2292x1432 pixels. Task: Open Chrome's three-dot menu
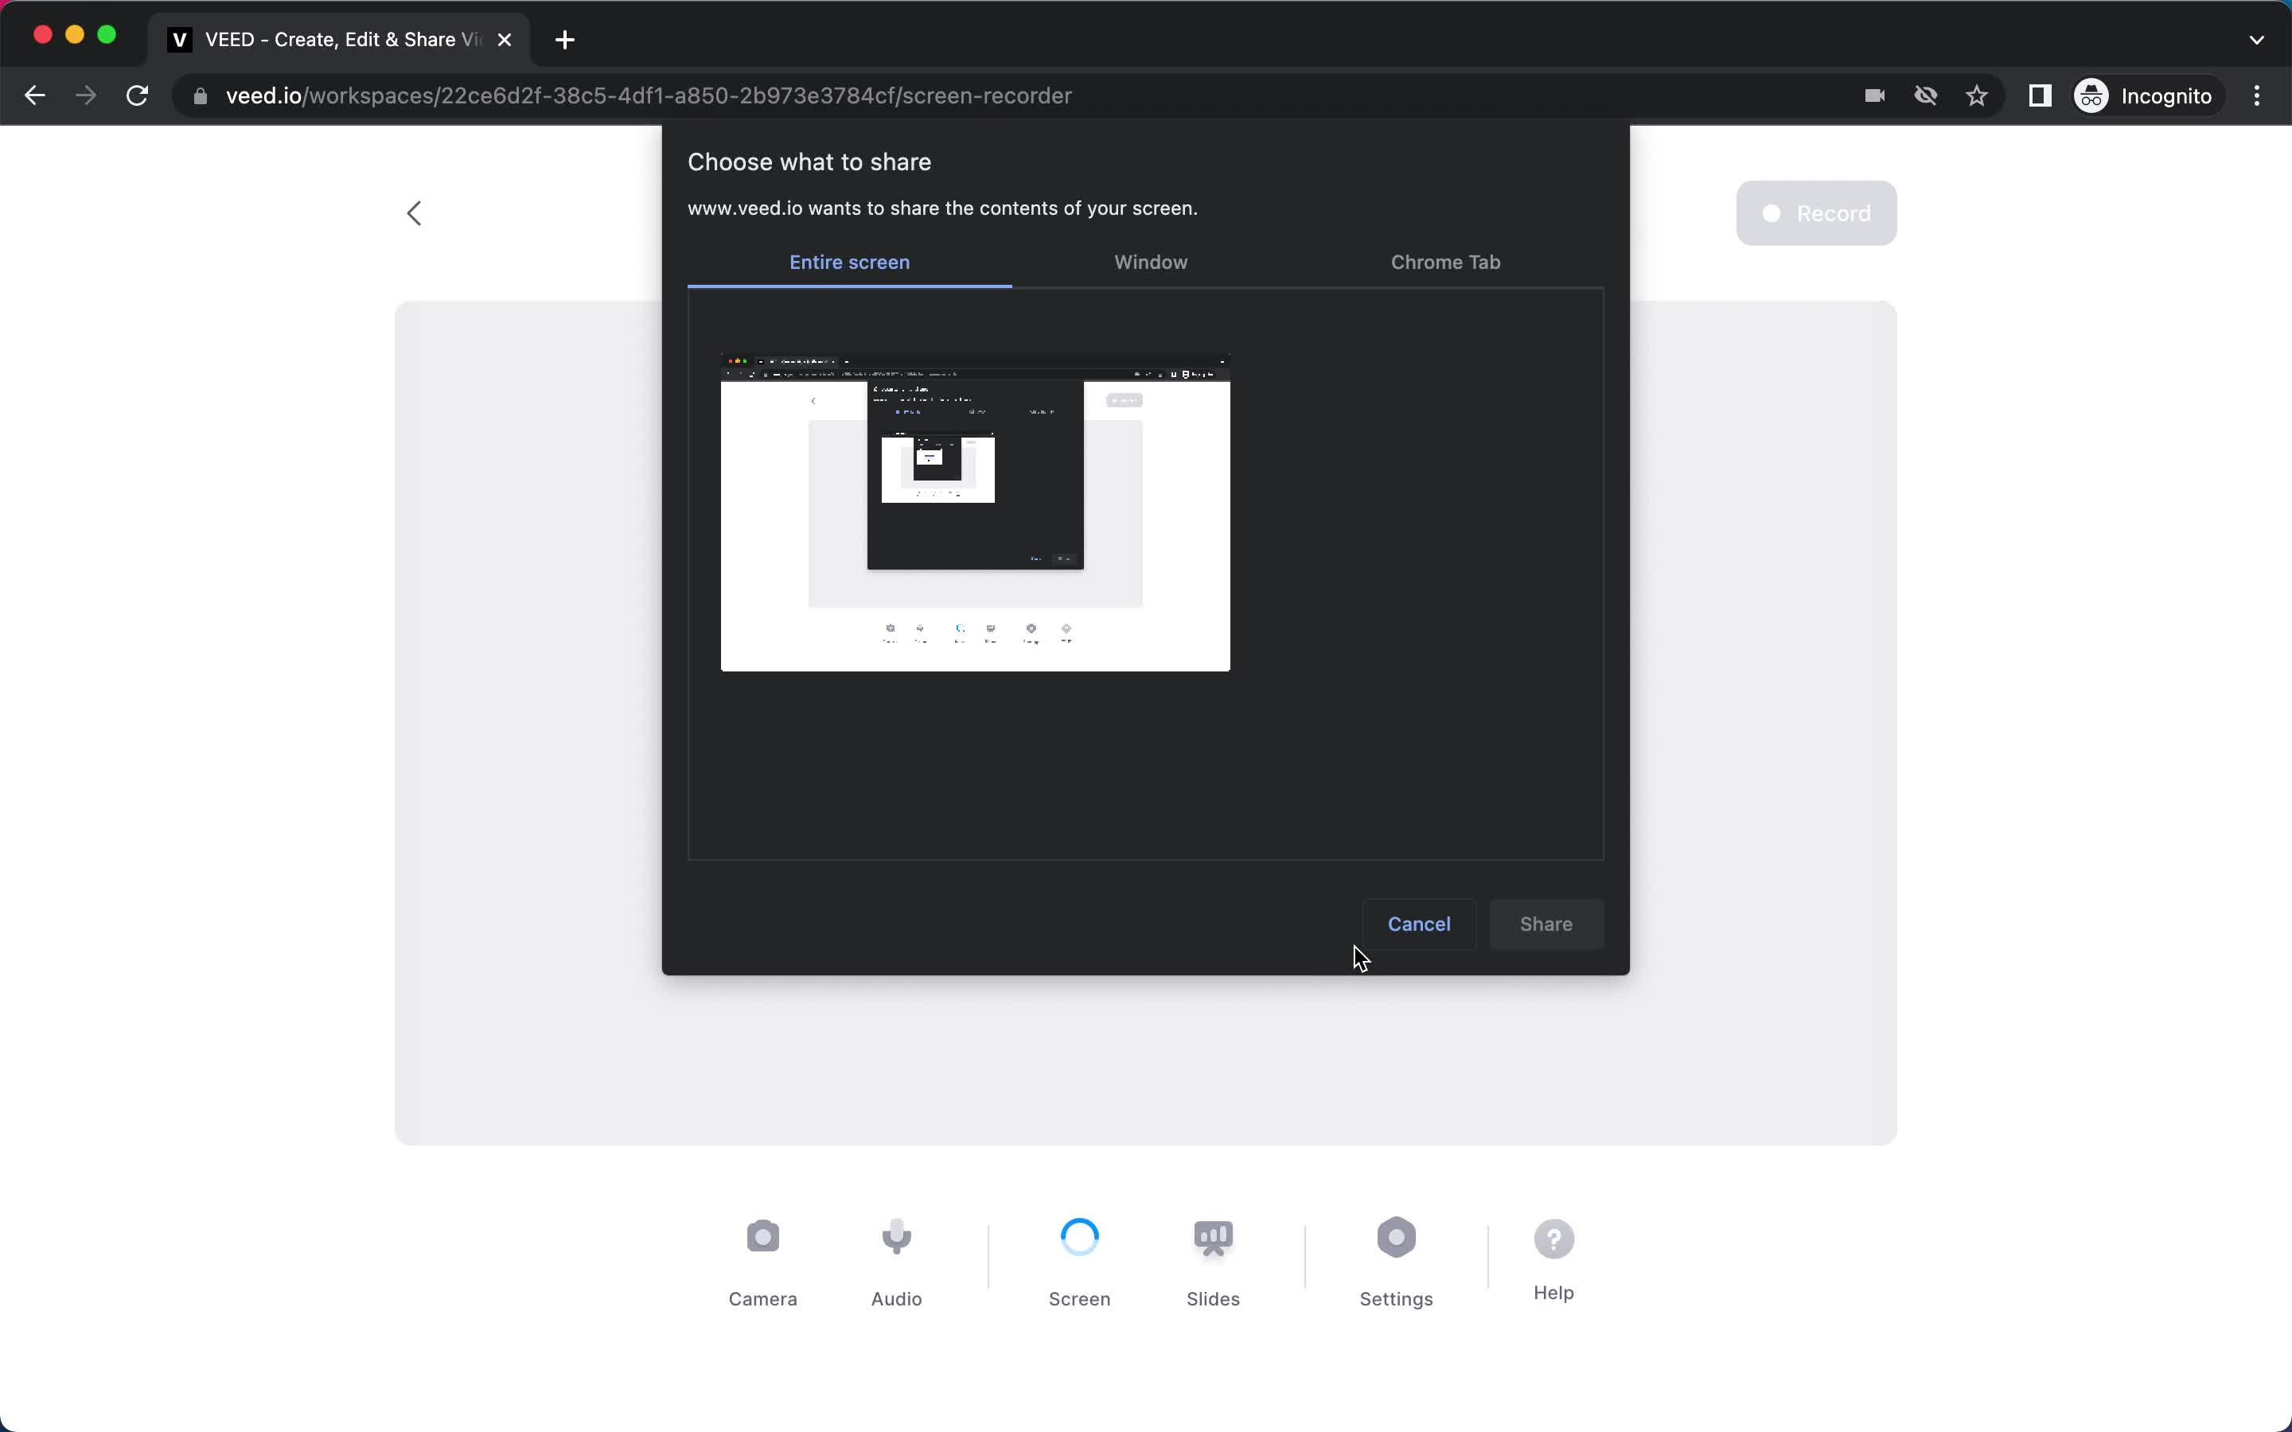[x=2257, y=95]
